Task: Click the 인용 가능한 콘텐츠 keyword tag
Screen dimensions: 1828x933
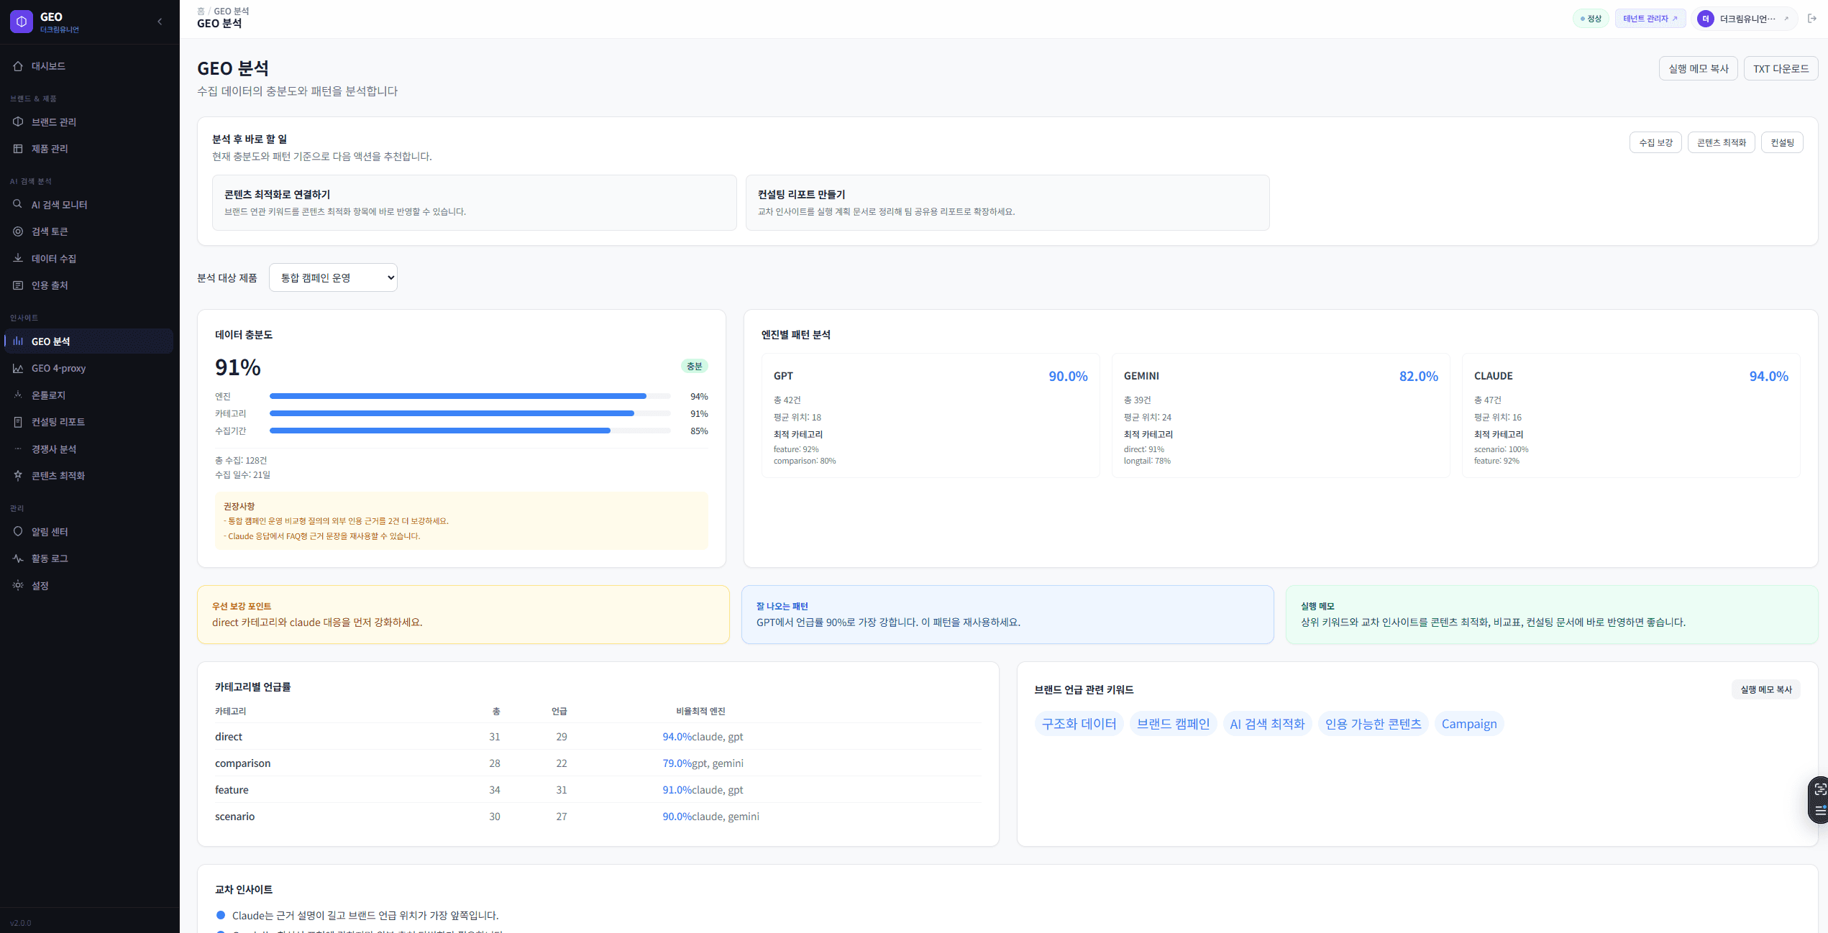Action: pos(1374,724)
